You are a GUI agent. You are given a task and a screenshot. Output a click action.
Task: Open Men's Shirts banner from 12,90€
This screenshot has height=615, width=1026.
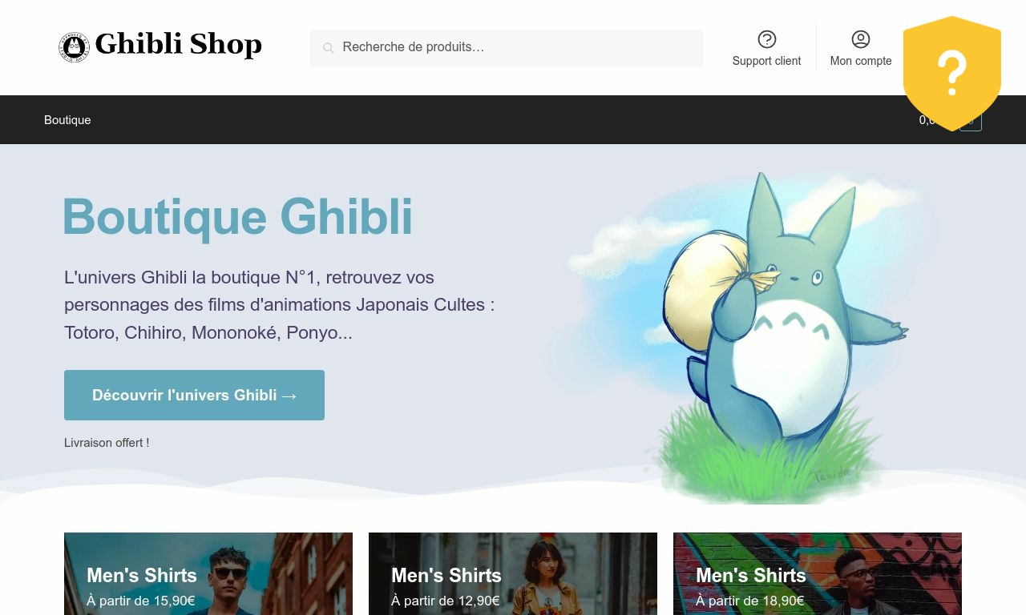point(513,573)
